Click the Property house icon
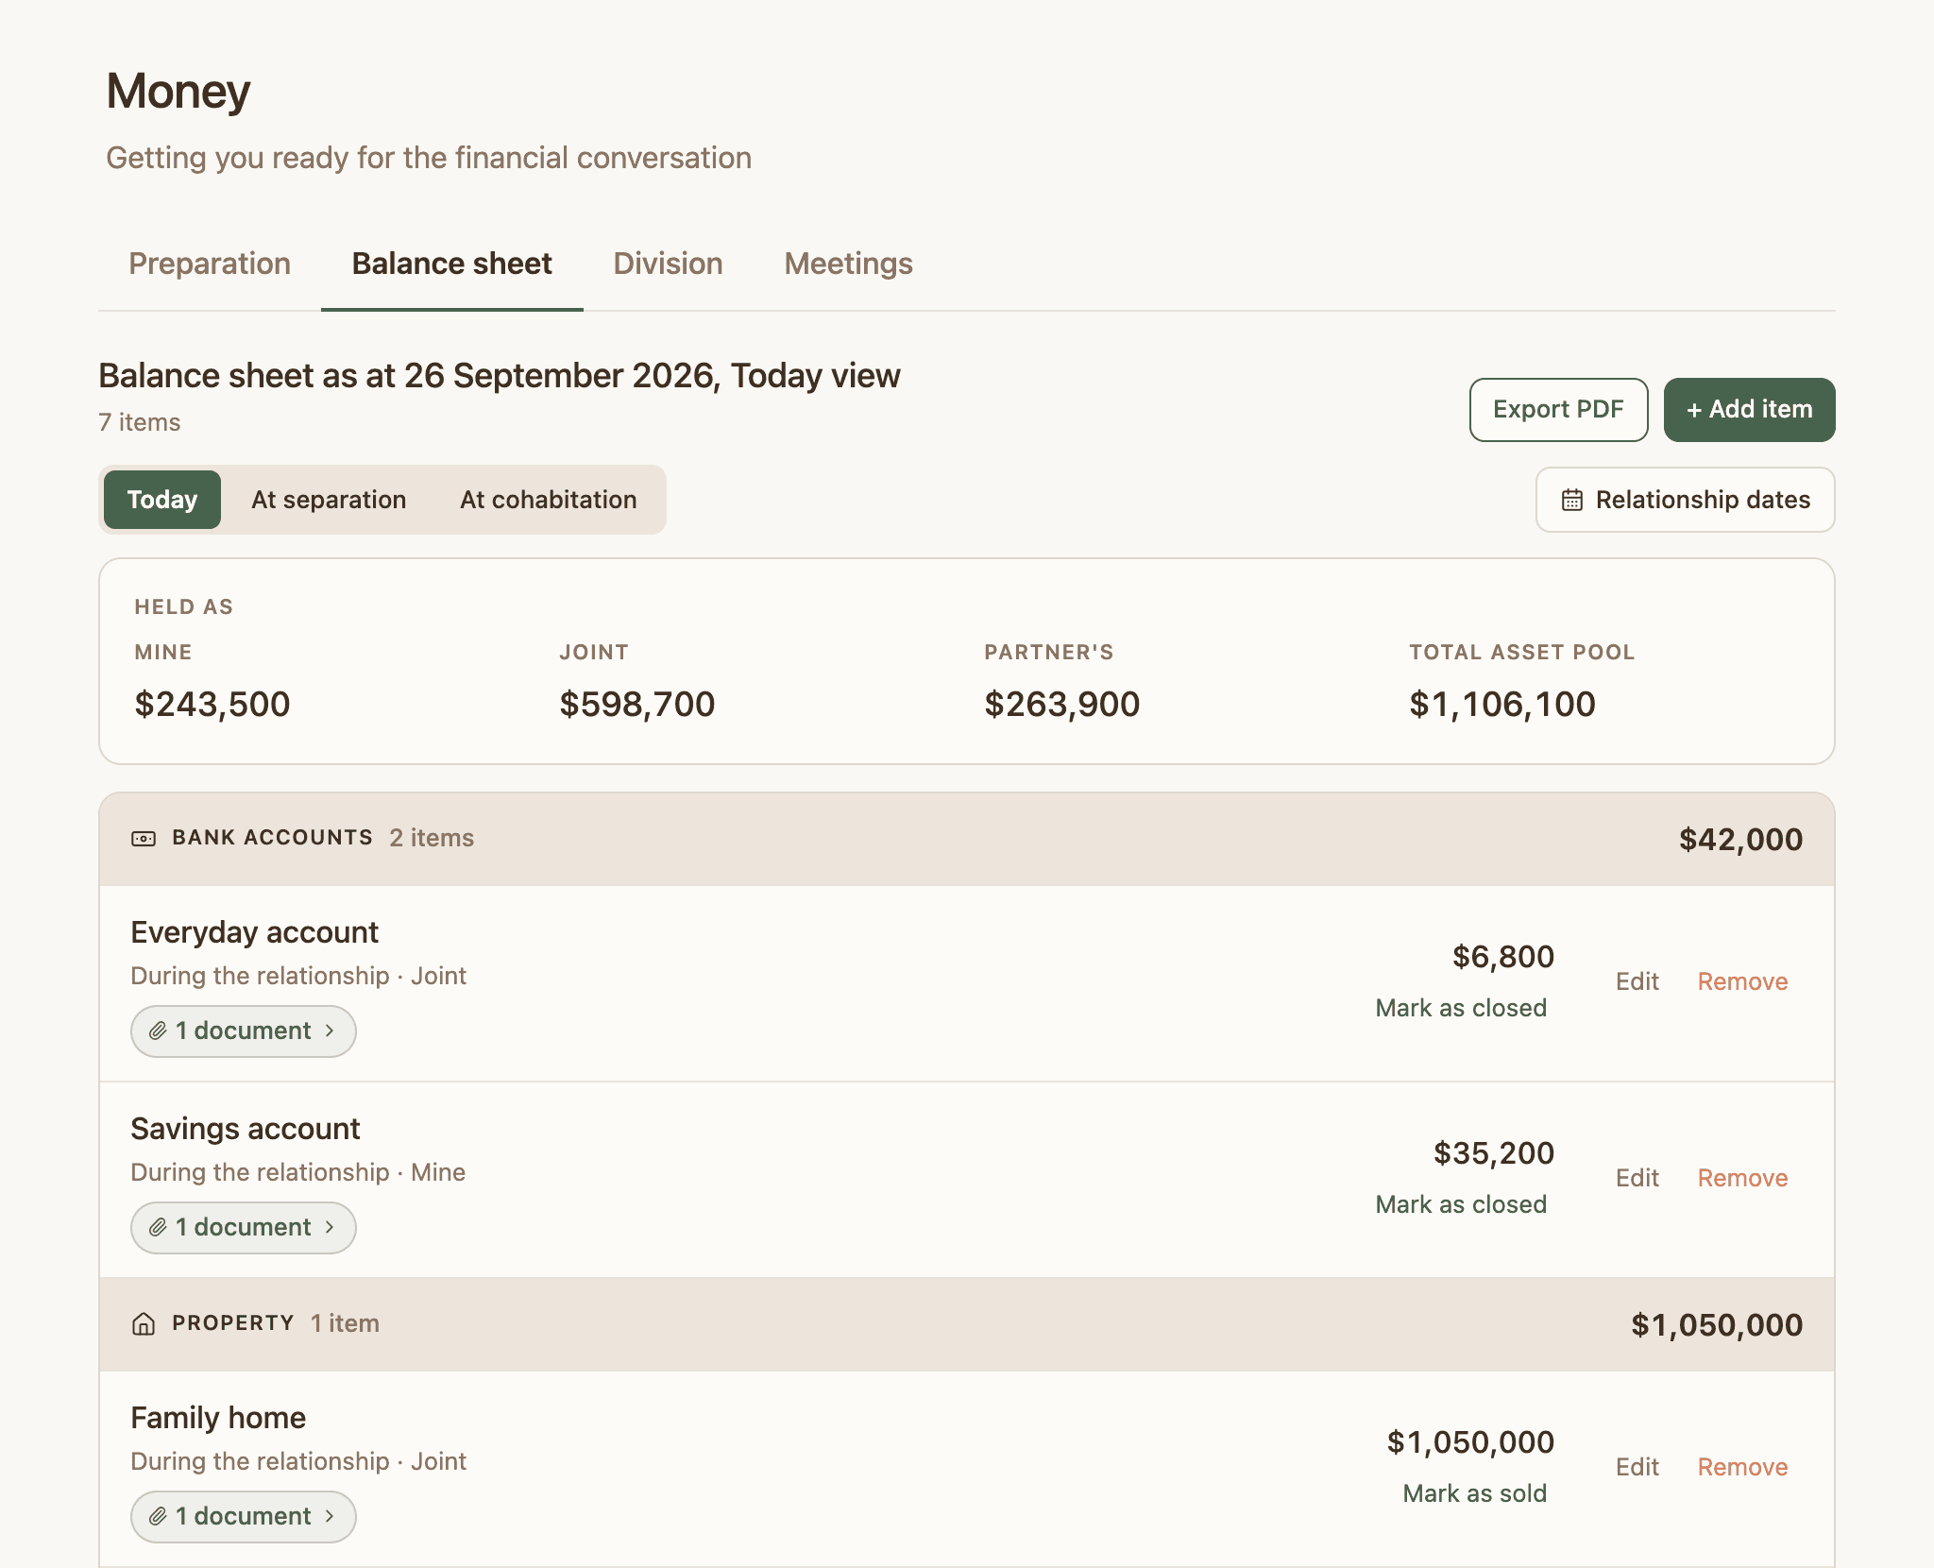Screen dimensions: 1934x1568 tap(144, 1323)
